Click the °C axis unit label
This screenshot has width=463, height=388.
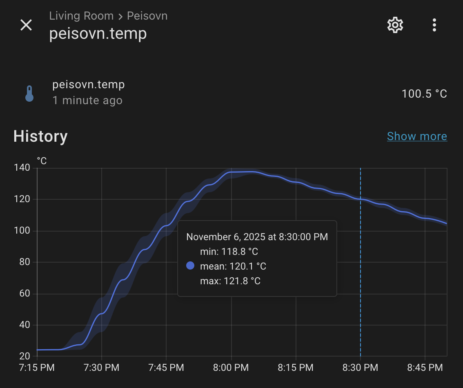coord(41,161)
